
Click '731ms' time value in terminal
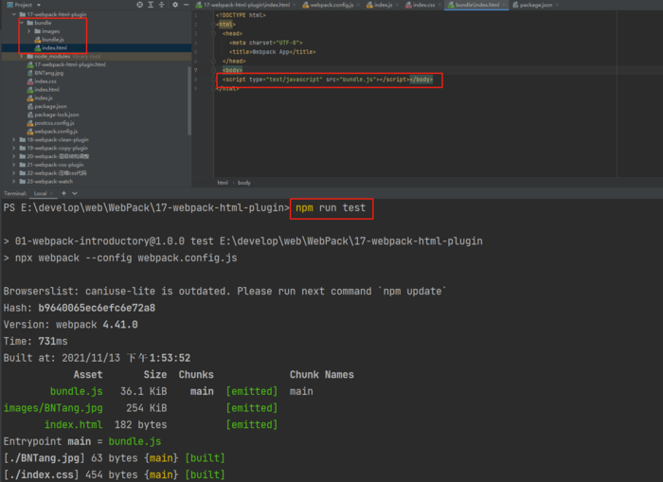[x=53, y=341]
